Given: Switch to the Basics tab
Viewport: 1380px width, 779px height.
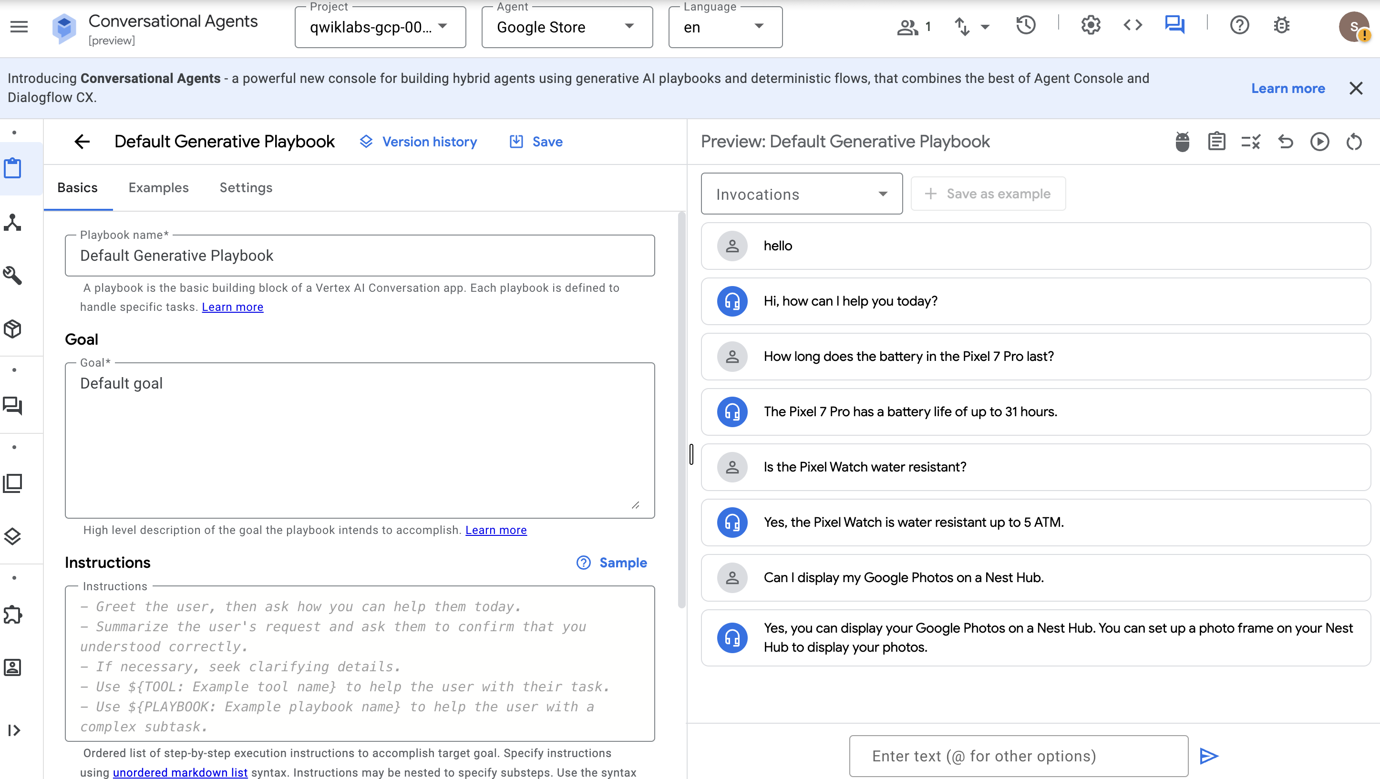Looking at the screenshot, I should (x=78, y=187).
